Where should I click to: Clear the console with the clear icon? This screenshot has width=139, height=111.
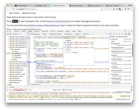point(11,90)
